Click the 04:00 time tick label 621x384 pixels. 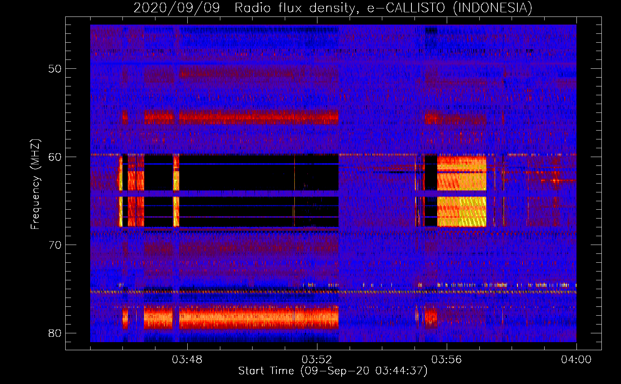[576, 360]
